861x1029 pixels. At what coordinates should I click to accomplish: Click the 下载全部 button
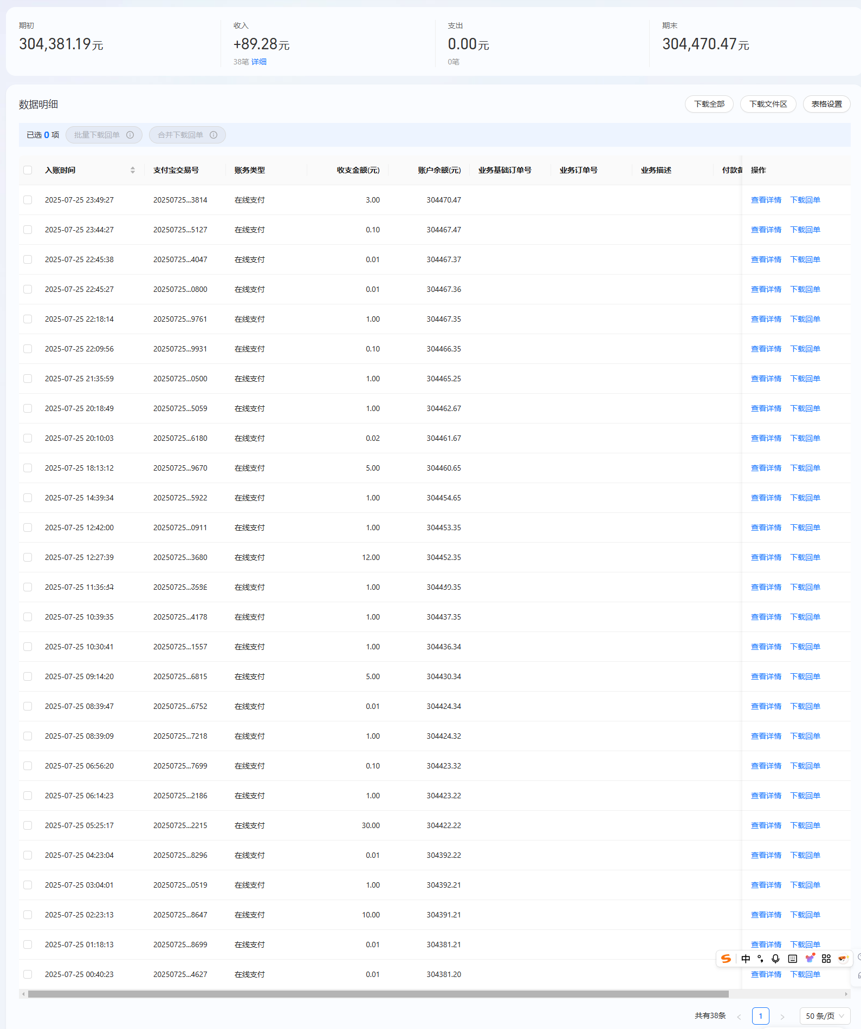tap(709, 104)
